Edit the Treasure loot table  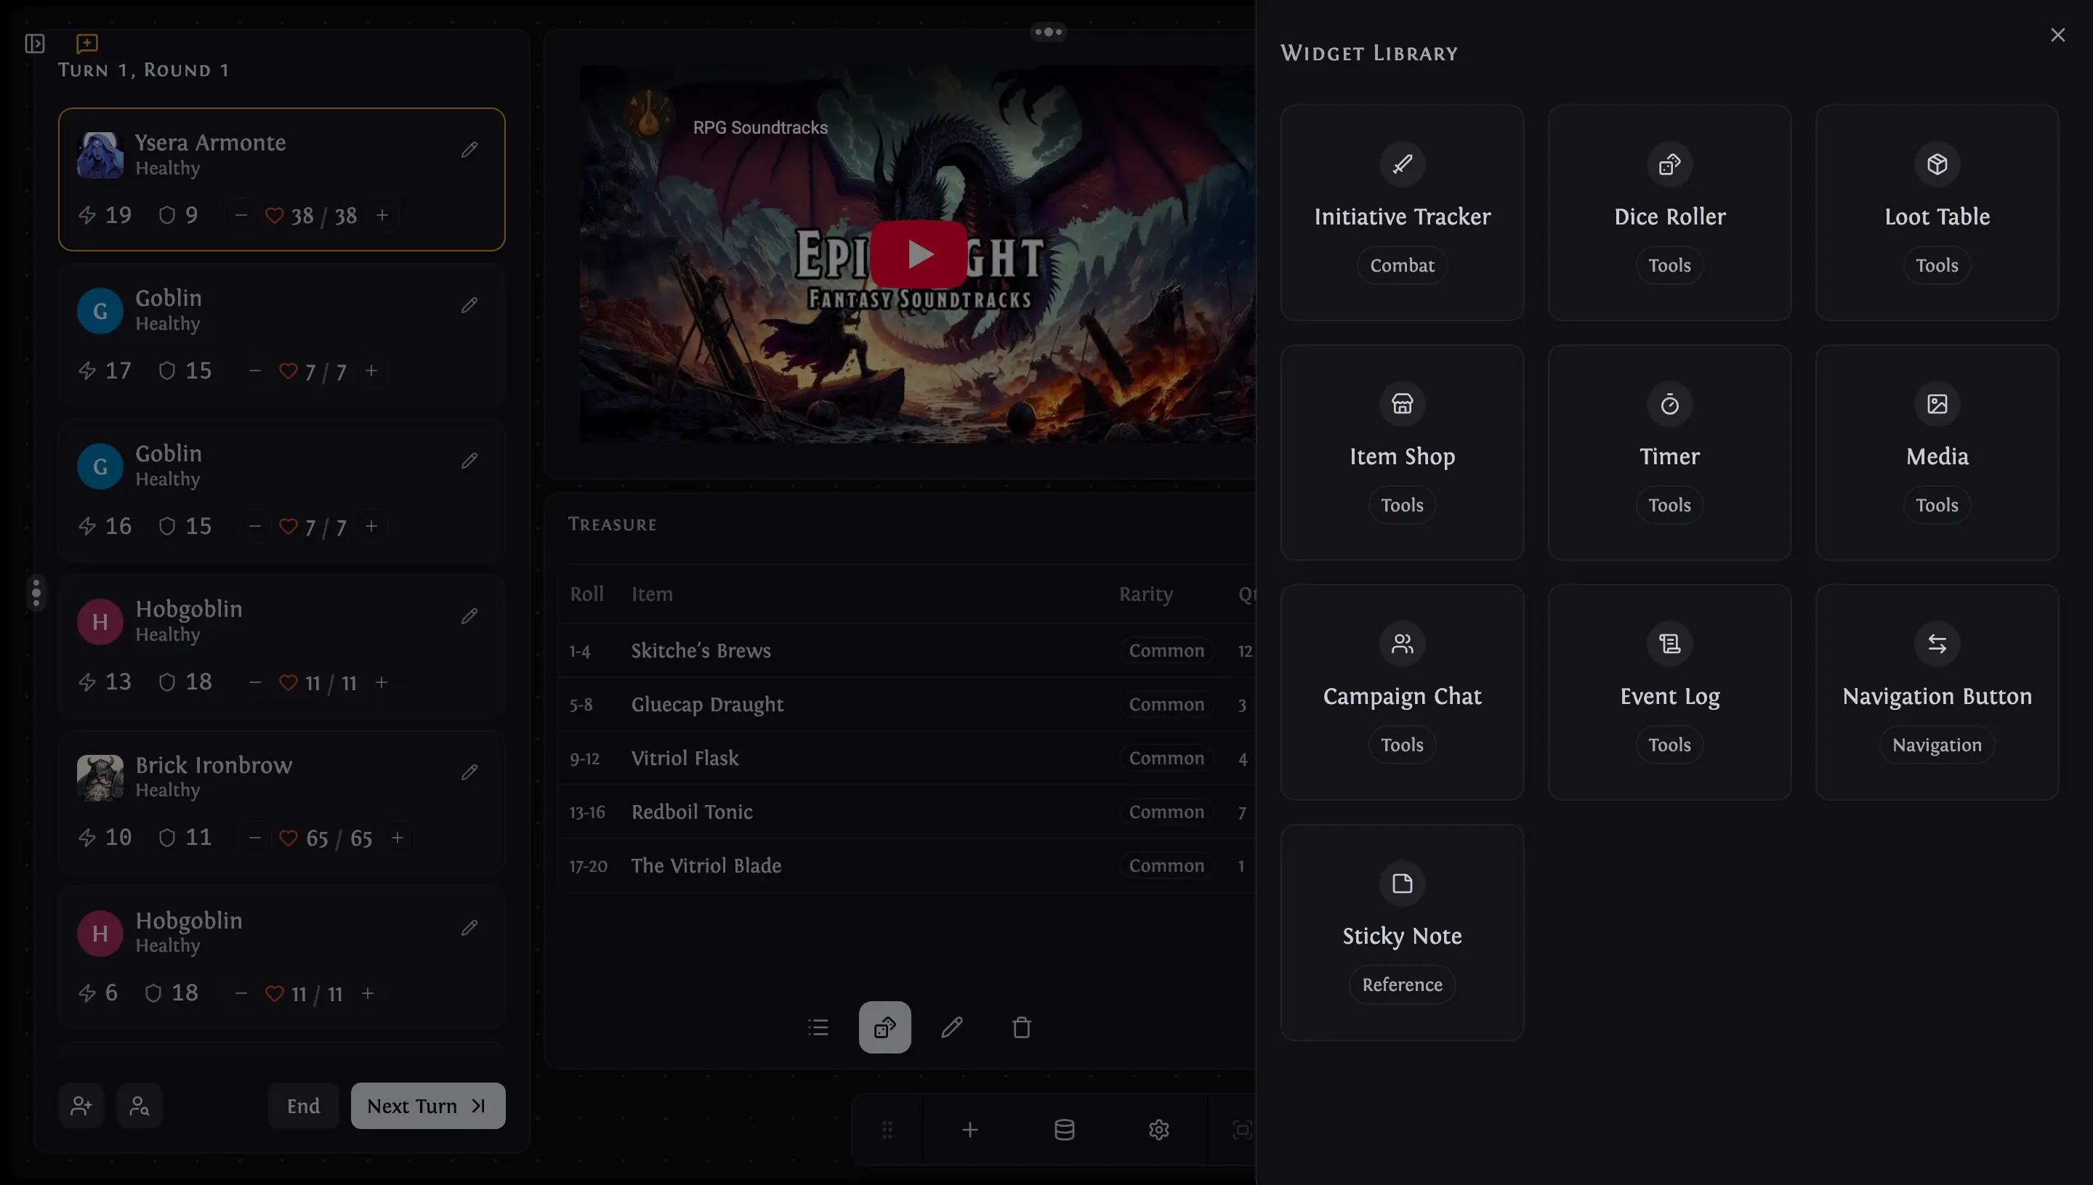click(x=953, y=1028)
